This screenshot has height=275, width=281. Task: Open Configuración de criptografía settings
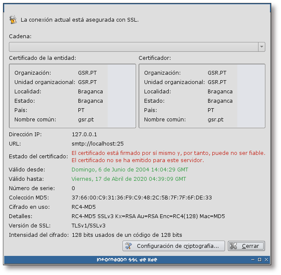click(173, 246)
